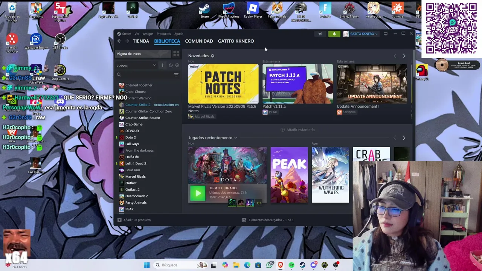
Task: Select Página de inicio in sidebar
Action: (143, 54)
